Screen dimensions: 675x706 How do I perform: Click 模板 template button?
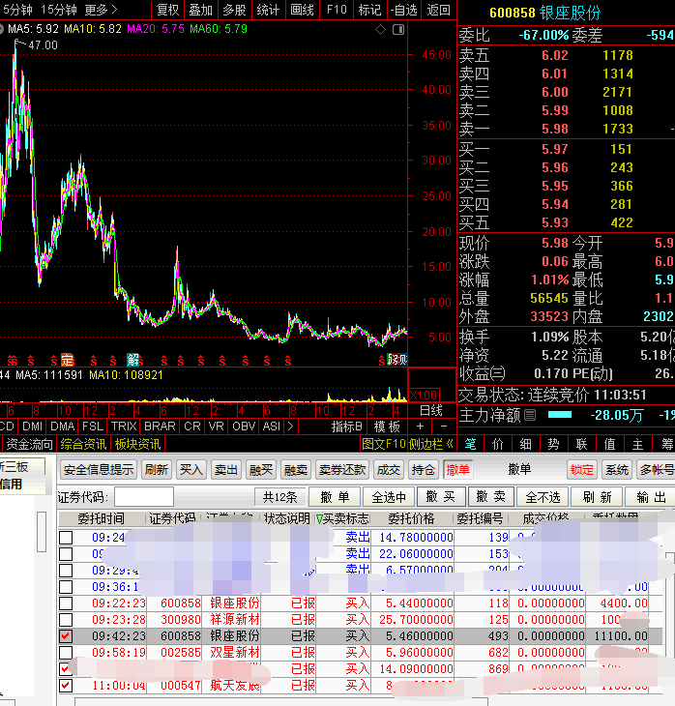tap(387, 427)
